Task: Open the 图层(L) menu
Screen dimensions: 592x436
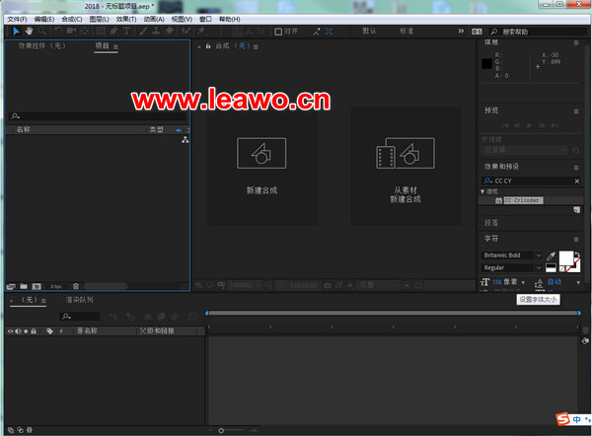Action: point(100,20)
